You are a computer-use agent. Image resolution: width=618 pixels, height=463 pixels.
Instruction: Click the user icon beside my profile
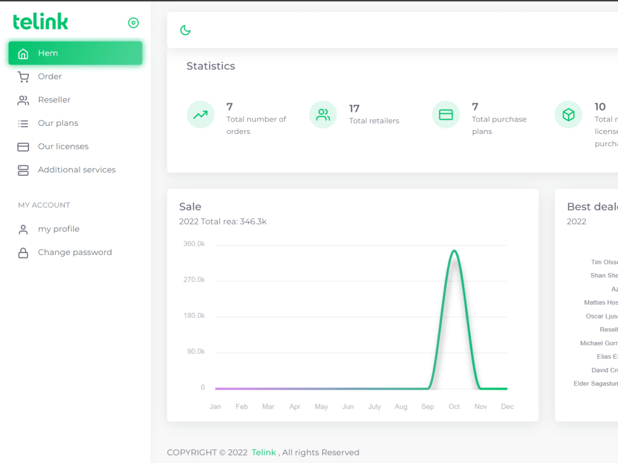(23, 230)
